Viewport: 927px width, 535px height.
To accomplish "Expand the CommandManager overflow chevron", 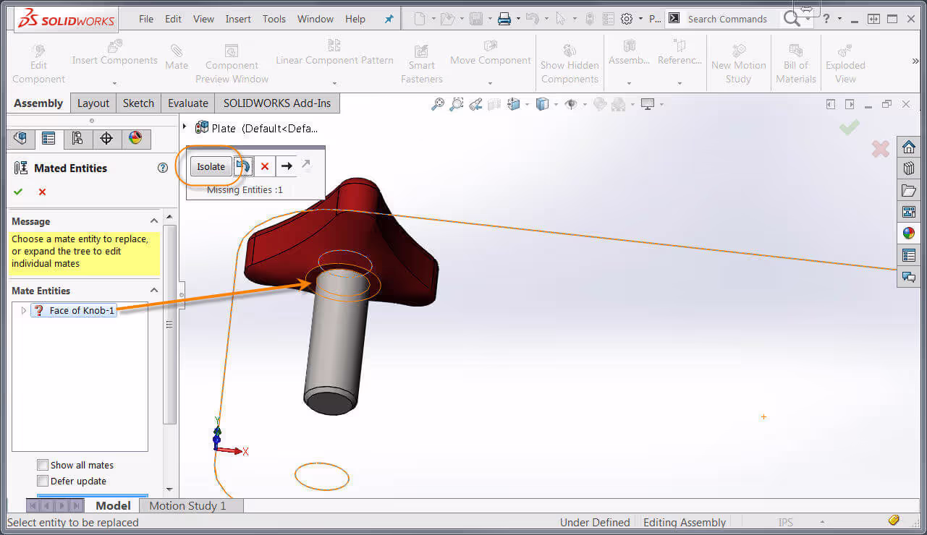I will 916,61.
